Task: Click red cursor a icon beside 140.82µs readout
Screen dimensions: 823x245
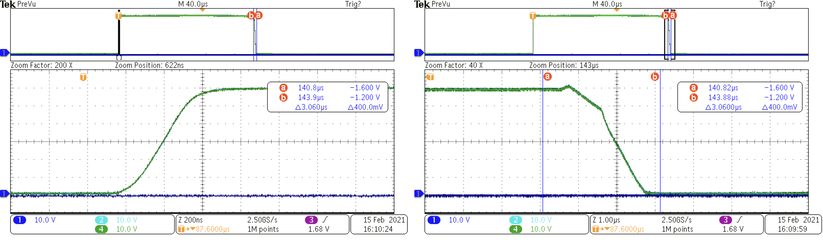Action: coord(693,88)
